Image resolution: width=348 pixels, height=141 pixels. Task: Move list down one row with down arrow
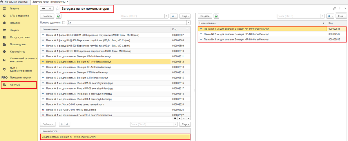tap(184, 118)
